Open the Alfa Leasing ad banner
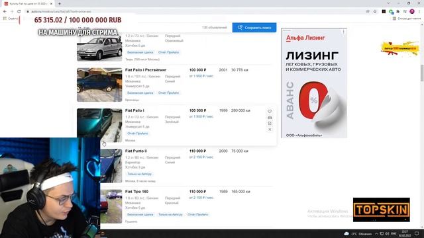Screen dimensions: 424x238 [314, 83]
